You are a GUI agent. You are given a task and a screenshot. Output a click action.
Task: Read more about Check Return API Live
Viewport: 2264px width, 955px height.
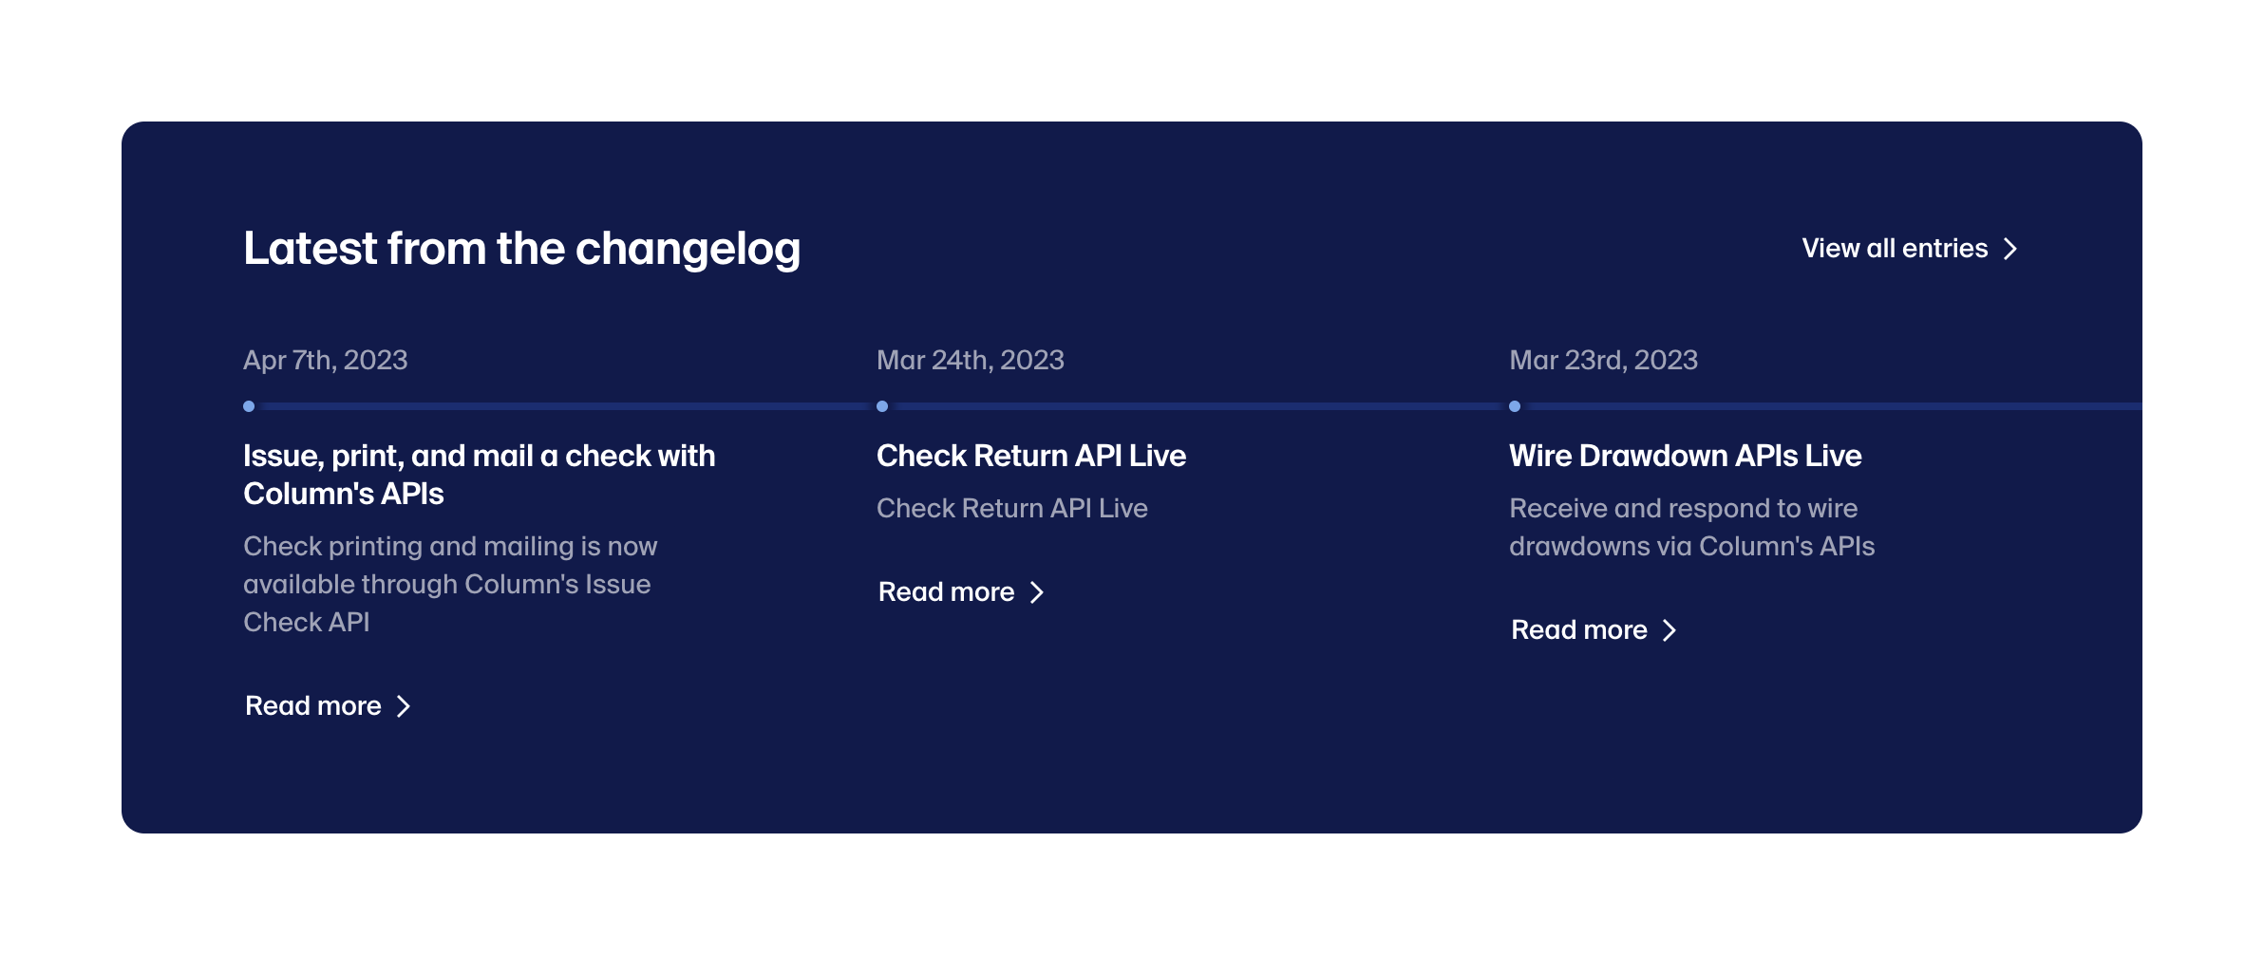[x=946, y=592]
